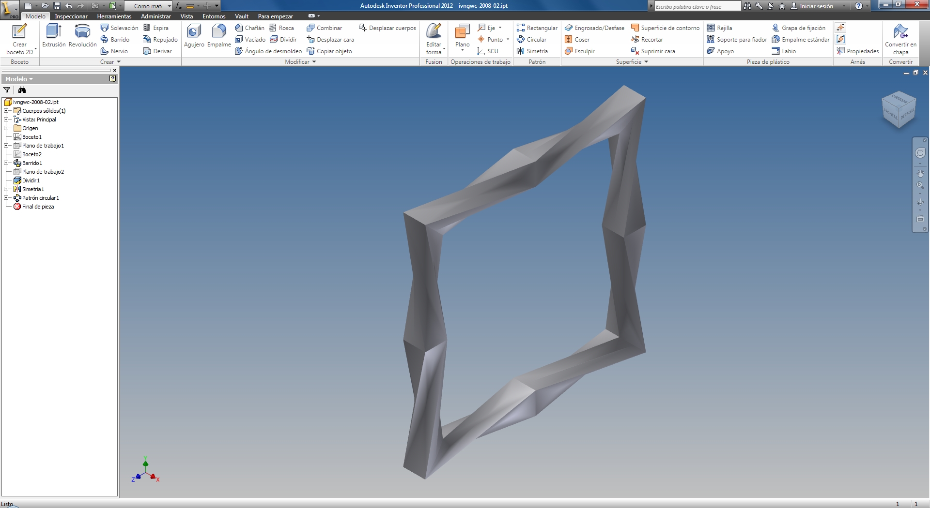
Task: Select the Extrusión tool
Action: coord(54,35)
